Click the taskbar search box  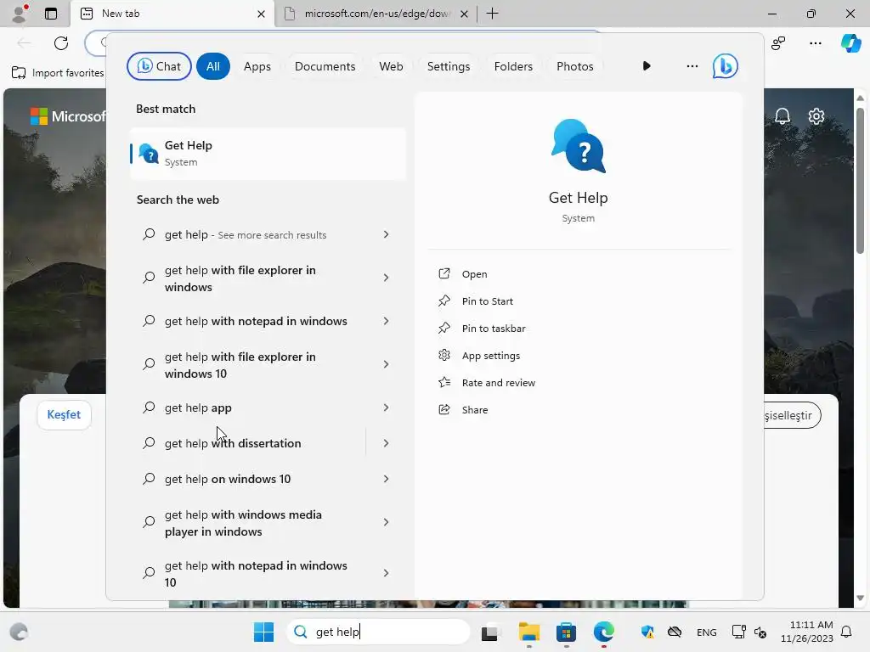point(378,632)
